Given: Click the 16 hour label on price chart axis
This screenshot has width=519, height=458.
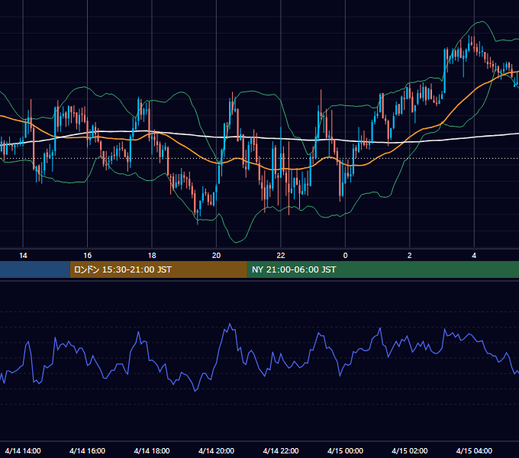Looking at the screenshot, I should click(x=87, y=256).
